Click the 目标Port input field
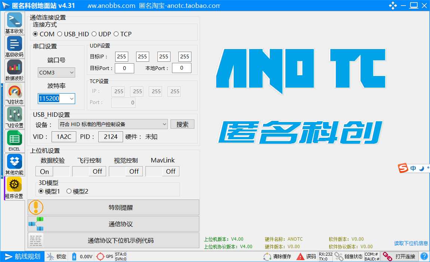This screenshot has height=262, width=430. [x=125, y=68]
